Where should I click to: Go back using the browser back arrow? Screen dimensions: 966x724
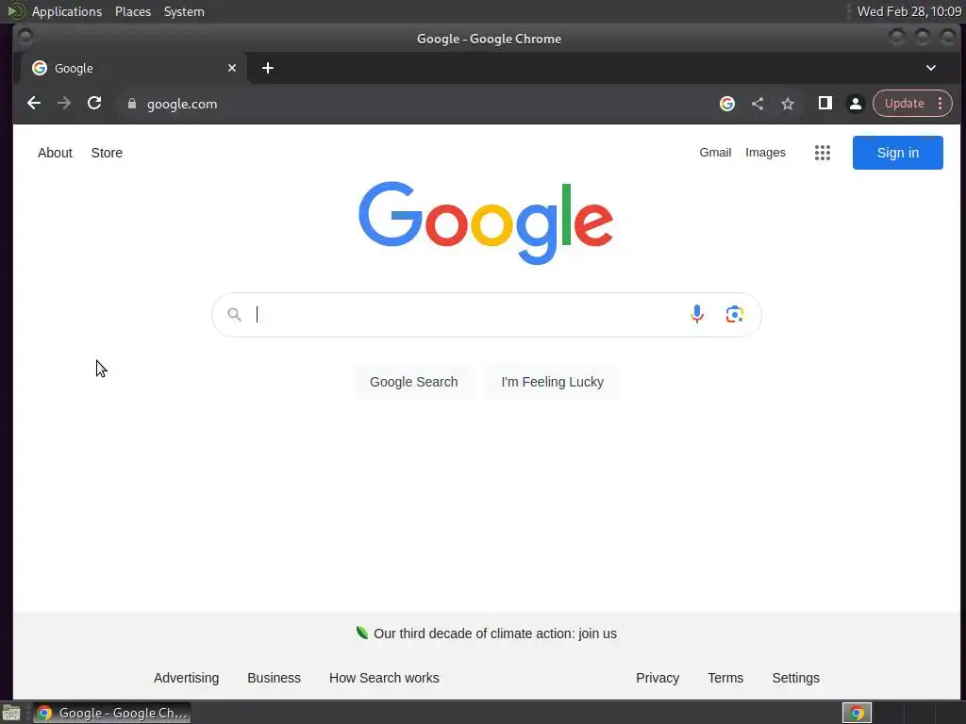[x=34, y=104]
